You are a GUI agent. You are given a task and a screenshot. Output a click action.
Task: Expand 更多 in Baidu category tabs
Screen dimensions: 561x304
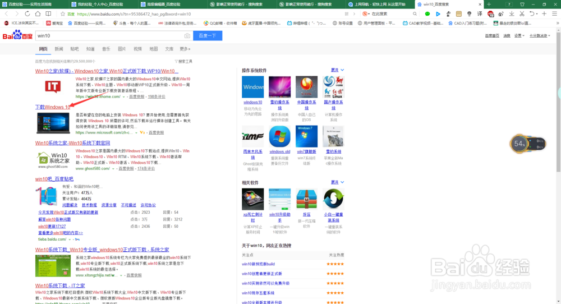click(185, 49)
